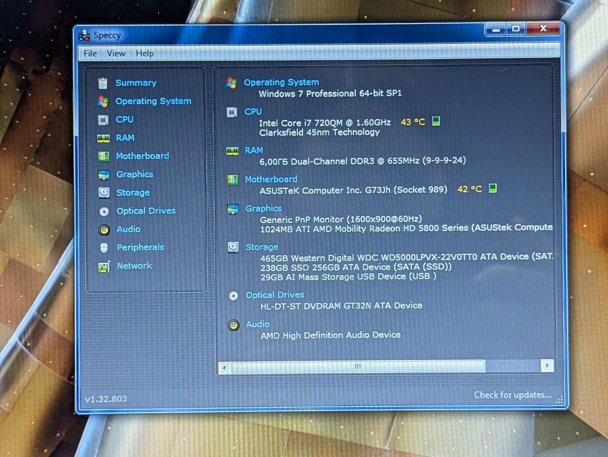
Task: Select Optical Drives in sidebar
Action: coord(146,211)
